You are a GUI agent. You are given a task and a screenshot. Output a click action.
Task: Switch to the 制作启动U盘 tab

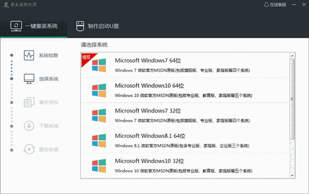(98, 26)
